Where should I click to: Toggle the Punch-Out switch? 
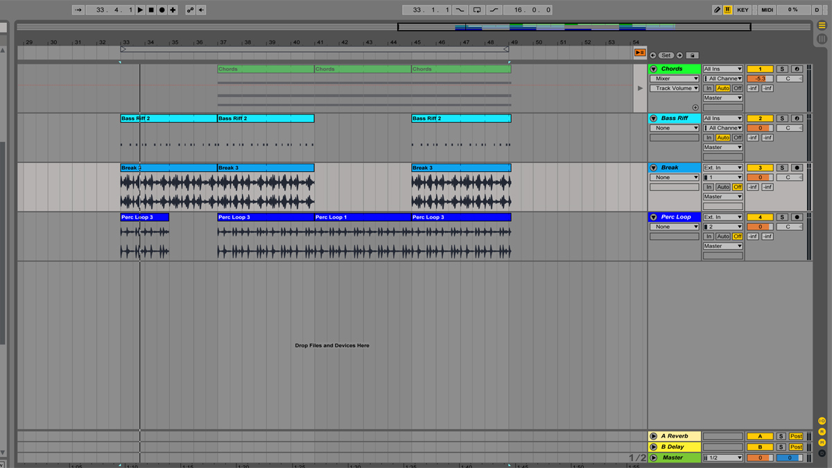[494, 10]
